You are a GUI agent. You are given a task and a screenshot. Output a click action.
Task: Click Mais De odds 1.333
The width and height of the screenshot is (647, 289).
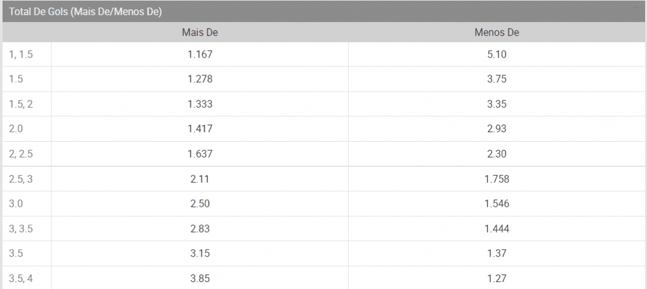[x=200, y=104]
